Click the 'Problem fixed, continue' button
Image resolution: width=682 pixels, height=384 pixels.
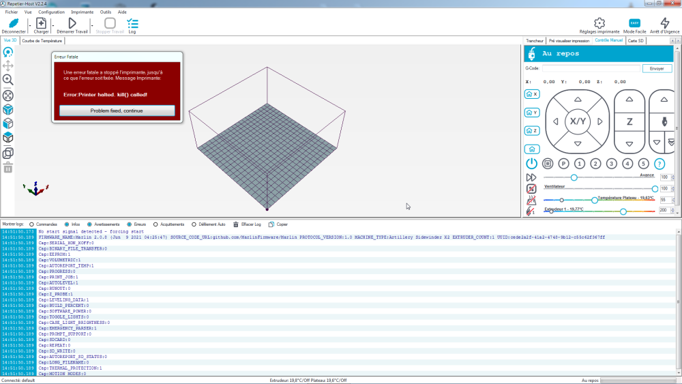click(x=117, y=110)
